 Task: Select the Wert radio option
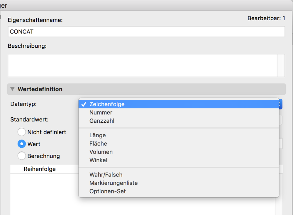22,144
